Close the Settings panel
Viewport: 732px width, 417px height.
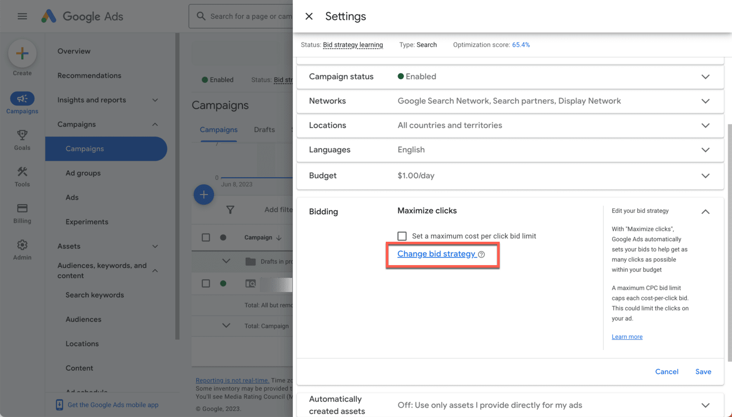309,16
